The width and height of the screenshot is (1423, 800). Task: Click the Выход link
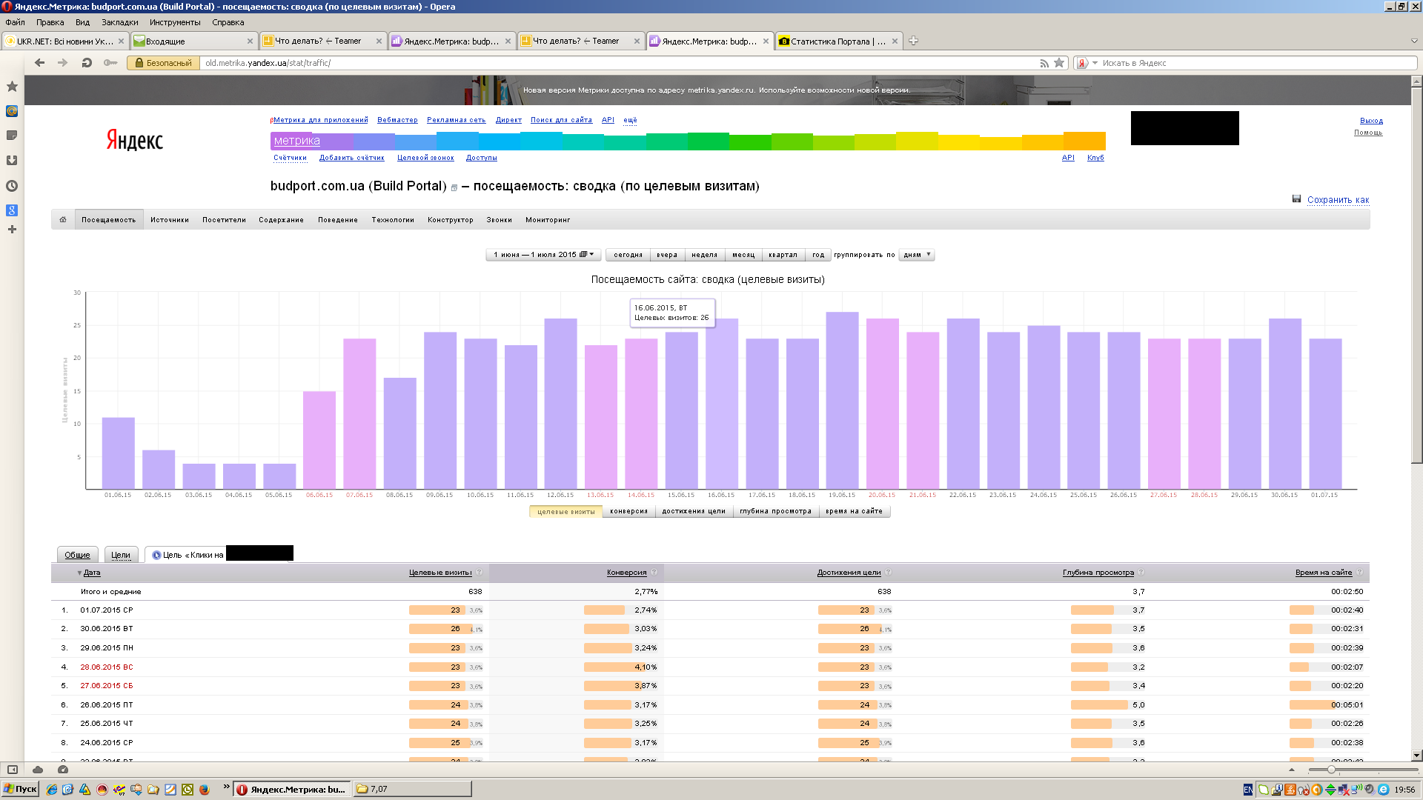coord(1371,121)
